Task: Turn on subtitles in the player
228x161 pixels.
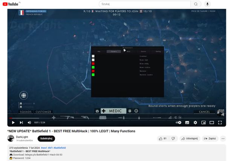Action: (x=187, y=123)
